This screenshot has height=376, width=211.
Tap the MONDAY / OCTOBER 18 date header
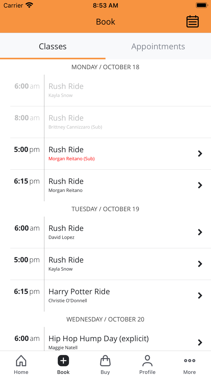point(105,67)
